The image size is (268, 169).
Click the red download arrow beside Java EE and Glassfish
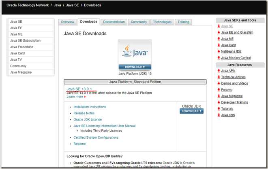pyautogui.click(x=219, y=32)
